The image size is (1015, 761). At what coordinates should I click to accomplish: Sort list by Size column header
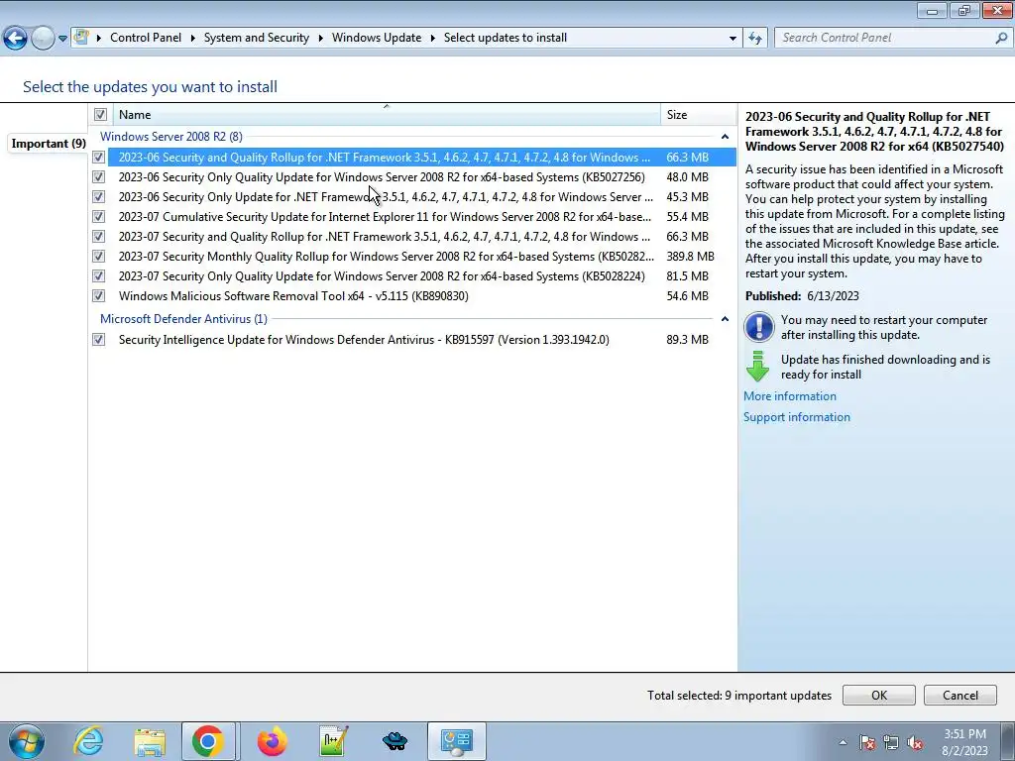pyautogui.click(x=698, y=115)
